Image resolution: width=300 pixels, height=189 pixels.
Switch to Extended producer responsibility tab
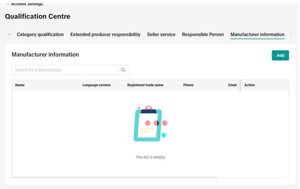coord(105,34)
